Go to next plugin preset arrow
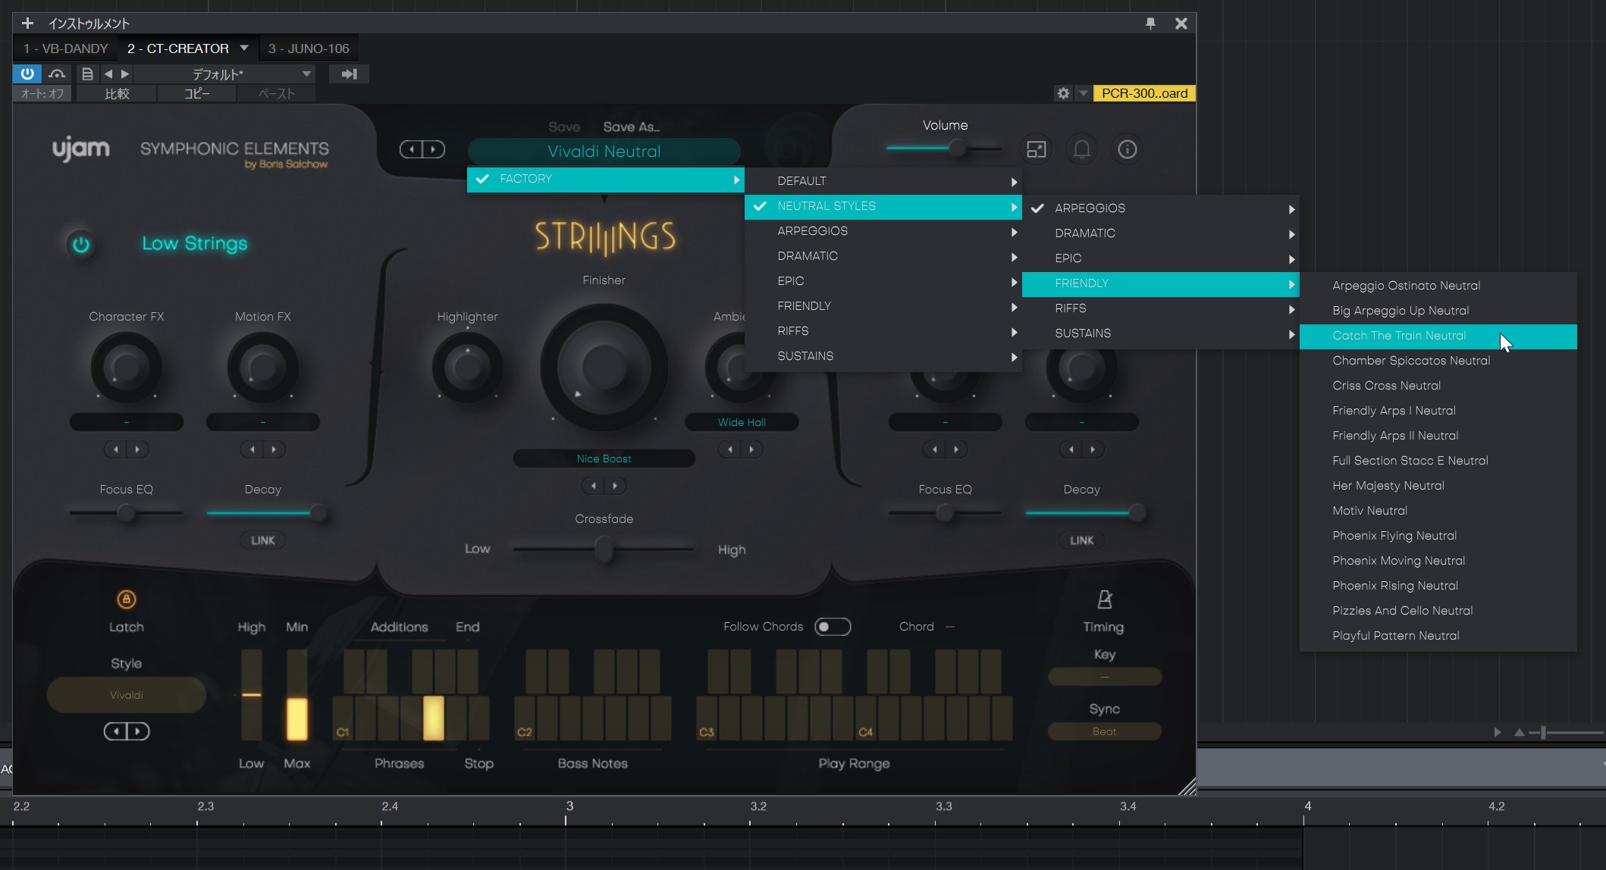Viewport: 1606px width, 870px height. click(433, 149)
